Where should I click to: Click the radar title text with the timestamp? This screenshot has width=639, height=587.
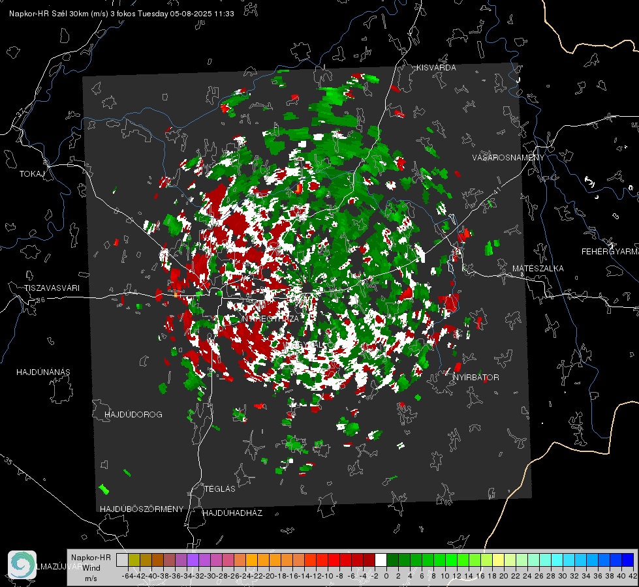point(121,14)
